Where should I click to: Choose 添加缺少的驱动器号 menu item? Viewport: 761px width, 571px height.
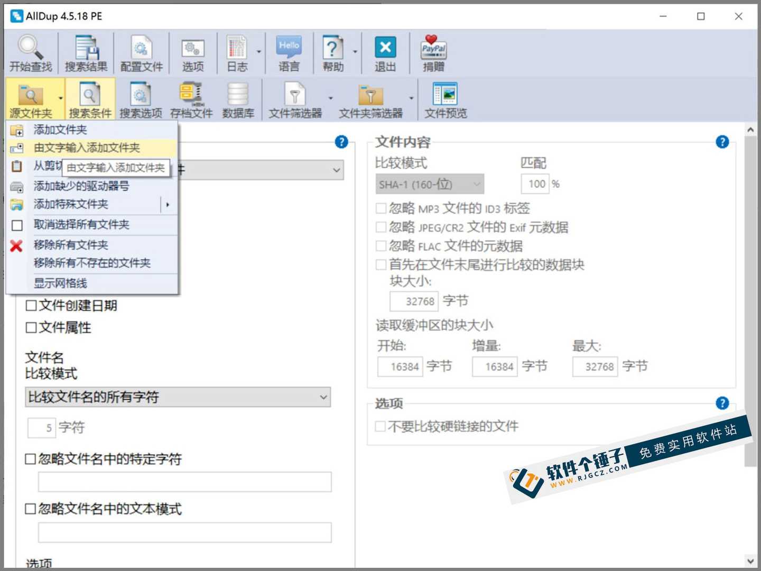92,186
